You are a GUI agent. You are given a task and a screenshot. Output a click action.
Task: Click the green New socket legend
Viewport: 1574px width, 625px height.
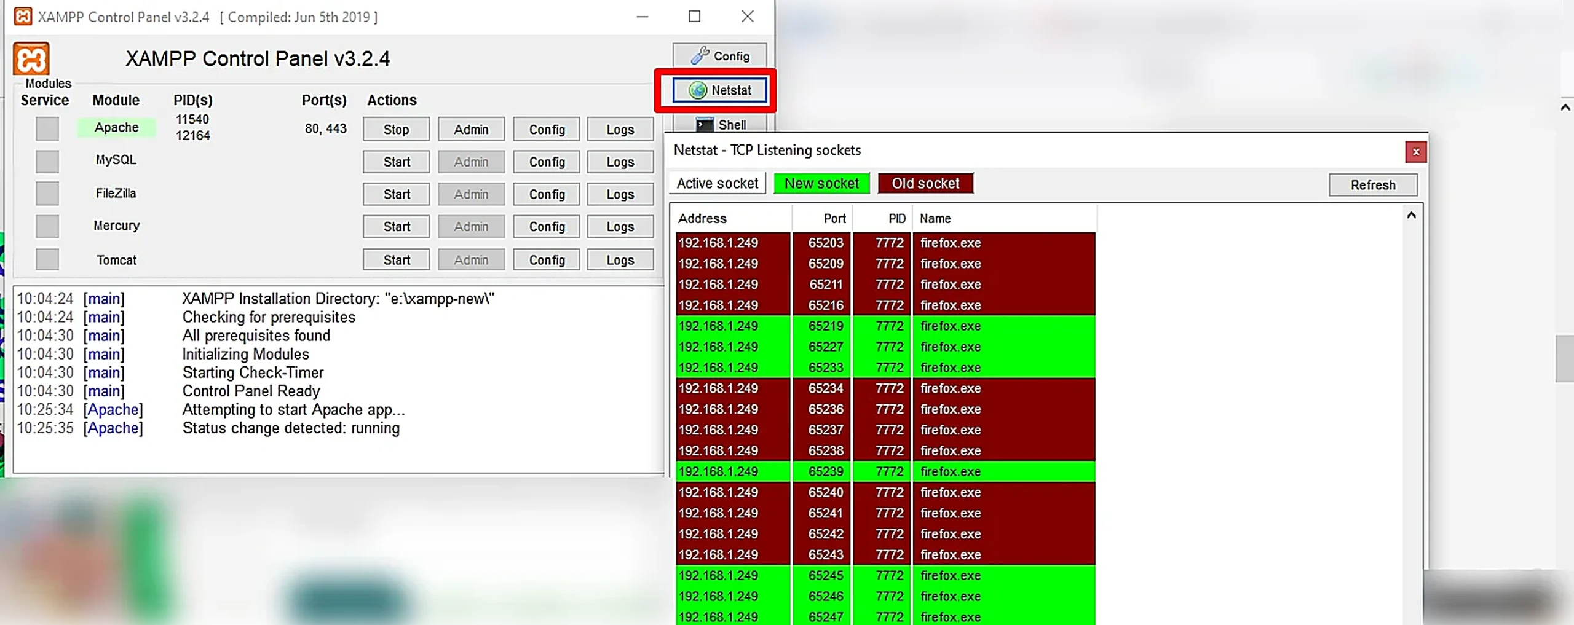821,183
